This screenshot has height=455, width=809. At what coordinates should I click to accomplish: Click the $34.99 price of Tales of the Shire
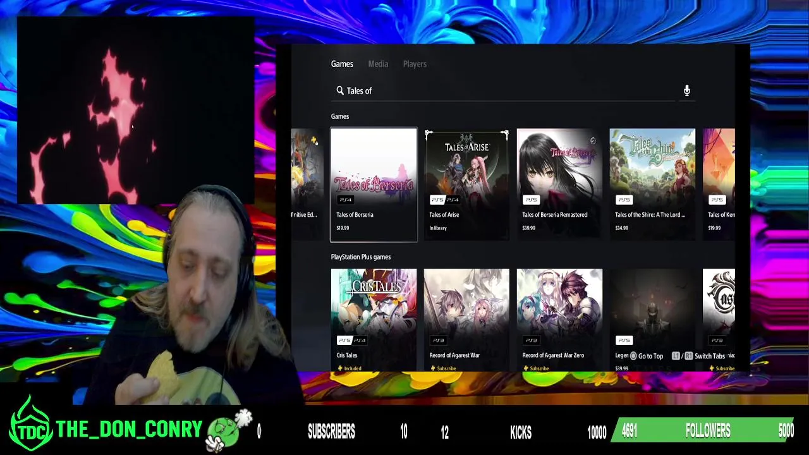point(621,228)
